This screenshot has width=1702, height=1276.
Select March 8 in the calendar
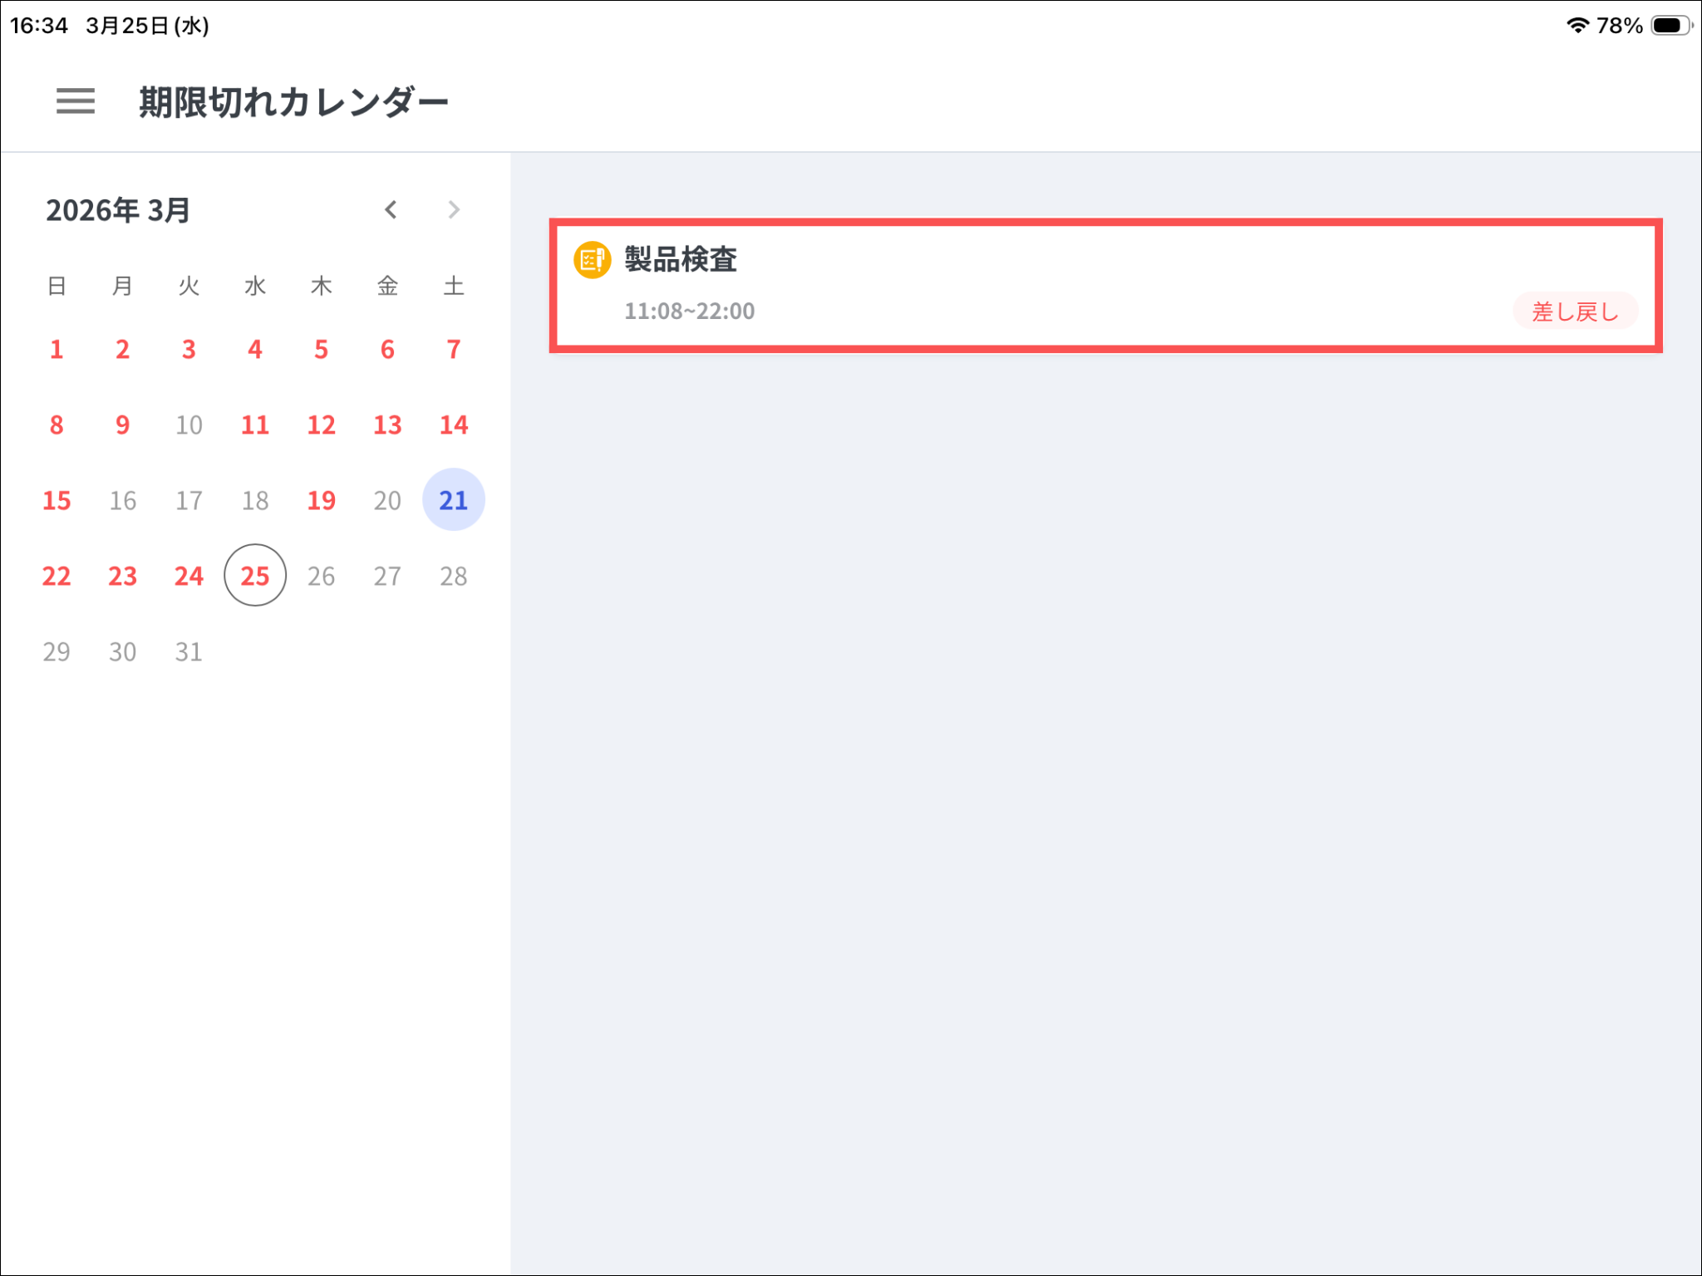coord(57,425)
